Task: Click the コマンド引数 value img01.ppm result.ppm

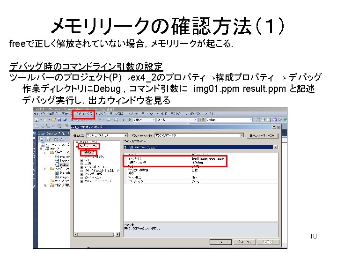Action: [x=208, y=159]
